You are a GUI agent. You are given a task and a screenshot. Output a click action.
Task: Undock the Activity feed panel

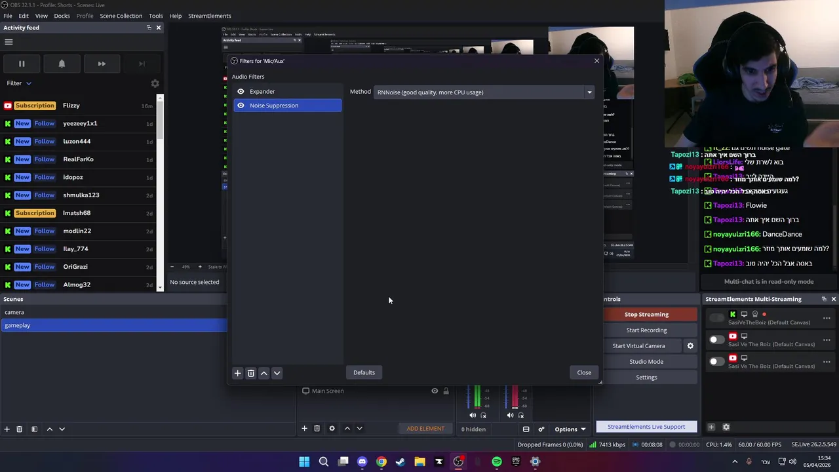(x=149, y=28)
